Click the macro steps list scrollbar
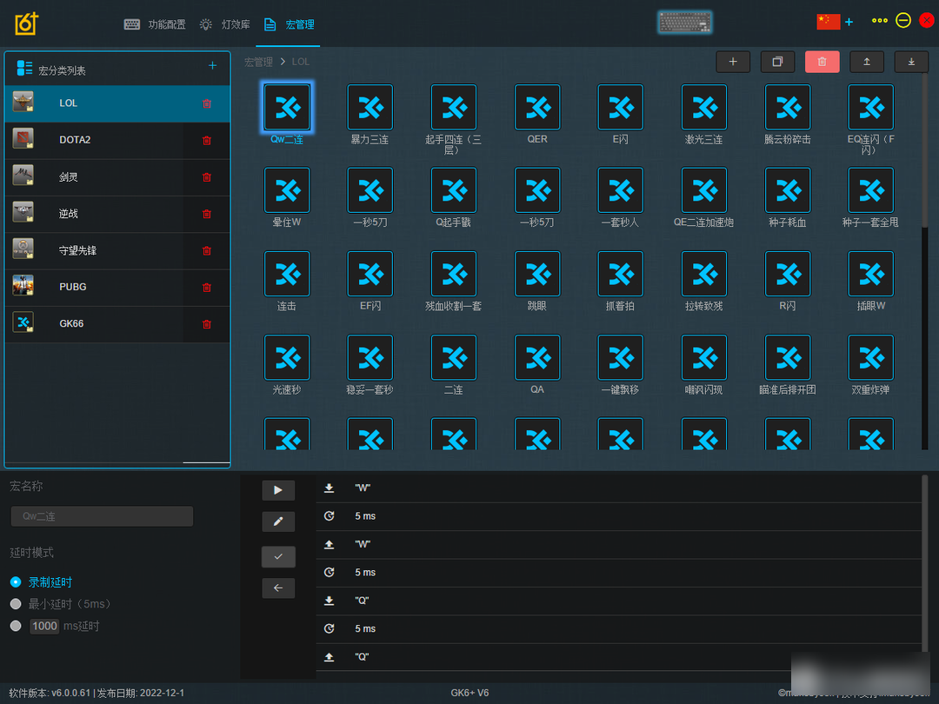This screenshot has height=704, width=939. pos(925,562)
